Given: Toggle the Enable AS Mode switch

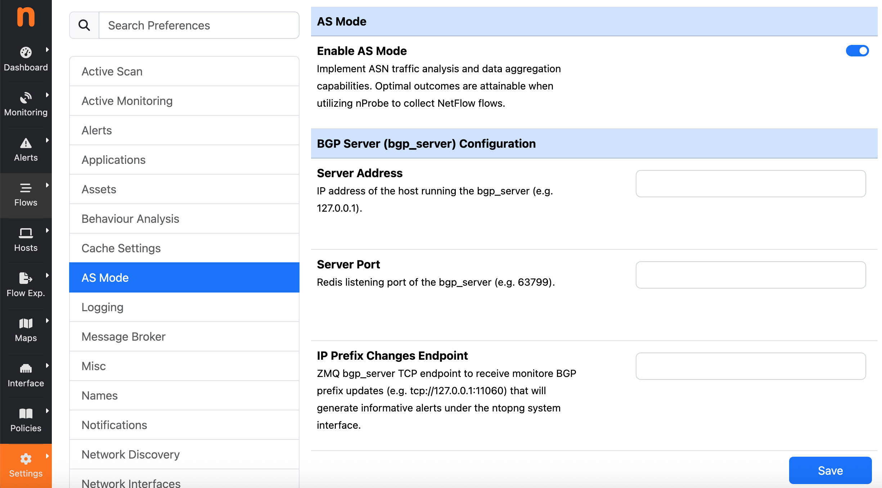Looking at the screenshot, I should pyautogui.click(x=857, y=51).
